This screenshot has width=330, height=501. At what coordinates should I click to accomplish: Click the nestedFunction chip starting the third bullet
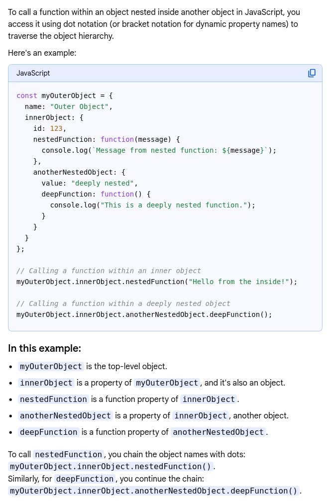click(x=53, y=400)
